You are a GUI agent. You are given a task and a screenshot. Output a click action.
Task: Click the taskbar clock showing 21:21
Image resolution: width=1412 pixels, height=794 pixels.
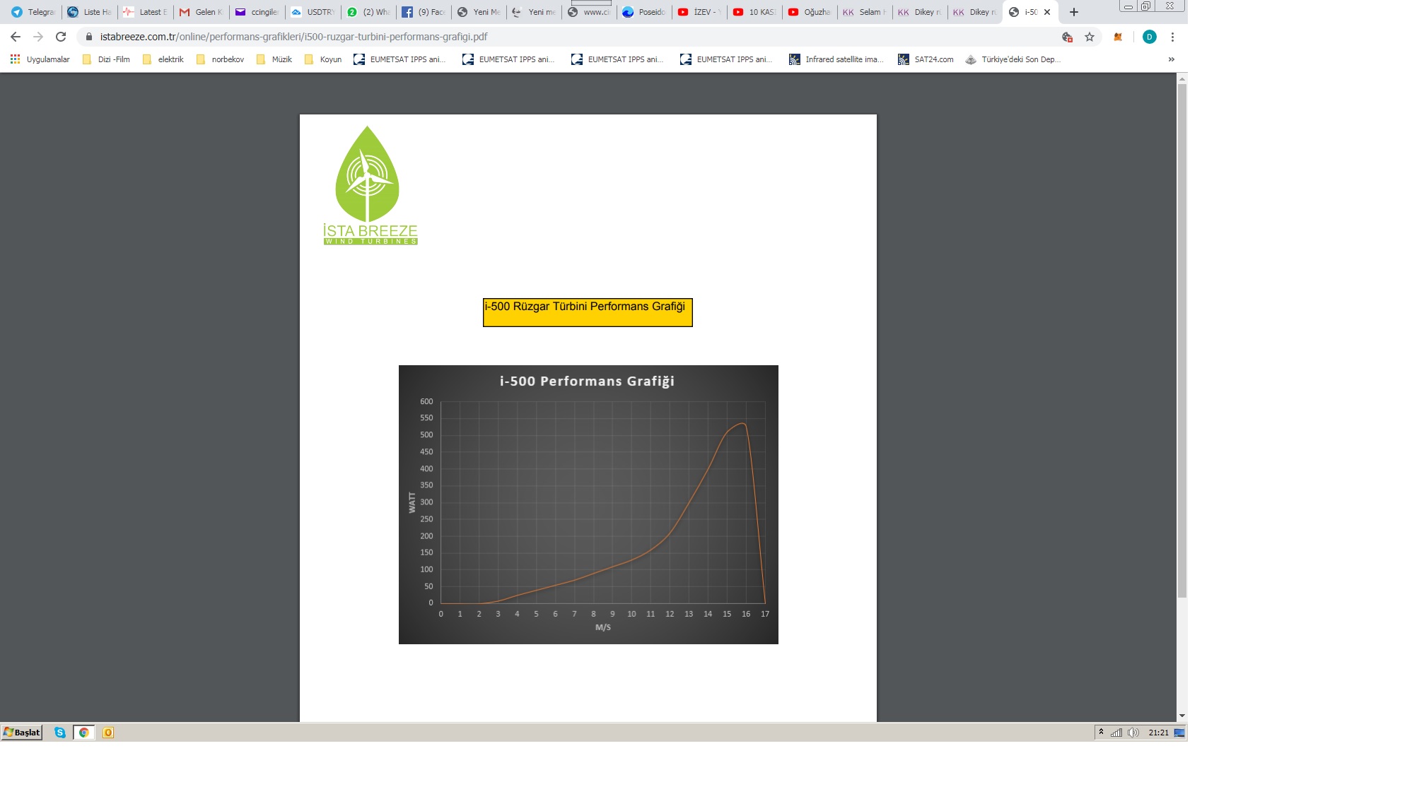click(1158, 733)
